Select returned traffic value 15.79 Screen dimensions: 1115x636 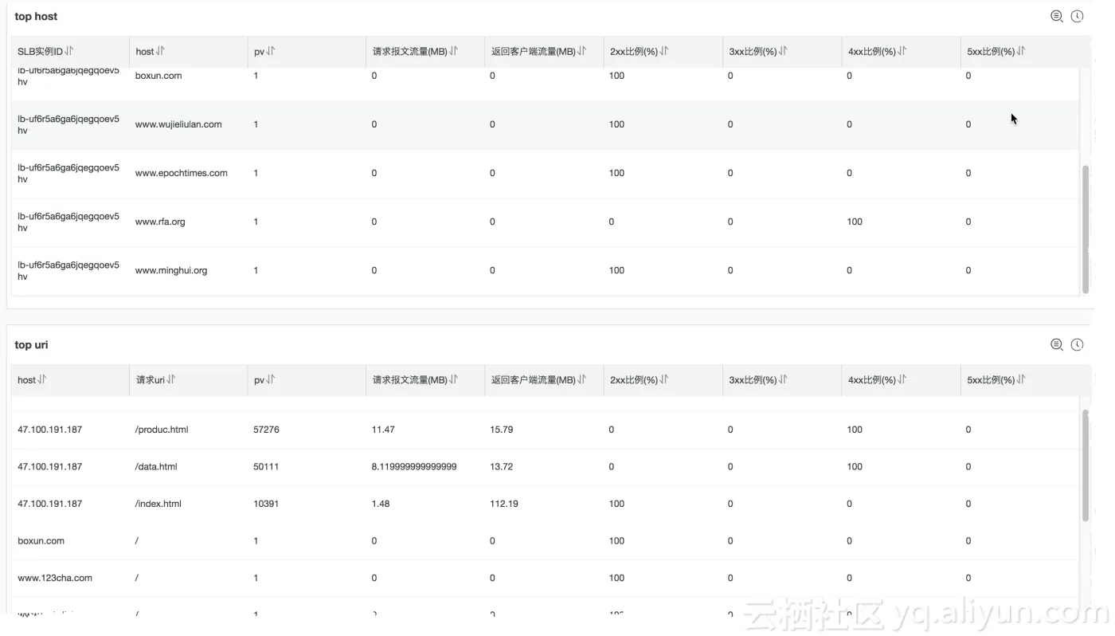tap(502, 430)
